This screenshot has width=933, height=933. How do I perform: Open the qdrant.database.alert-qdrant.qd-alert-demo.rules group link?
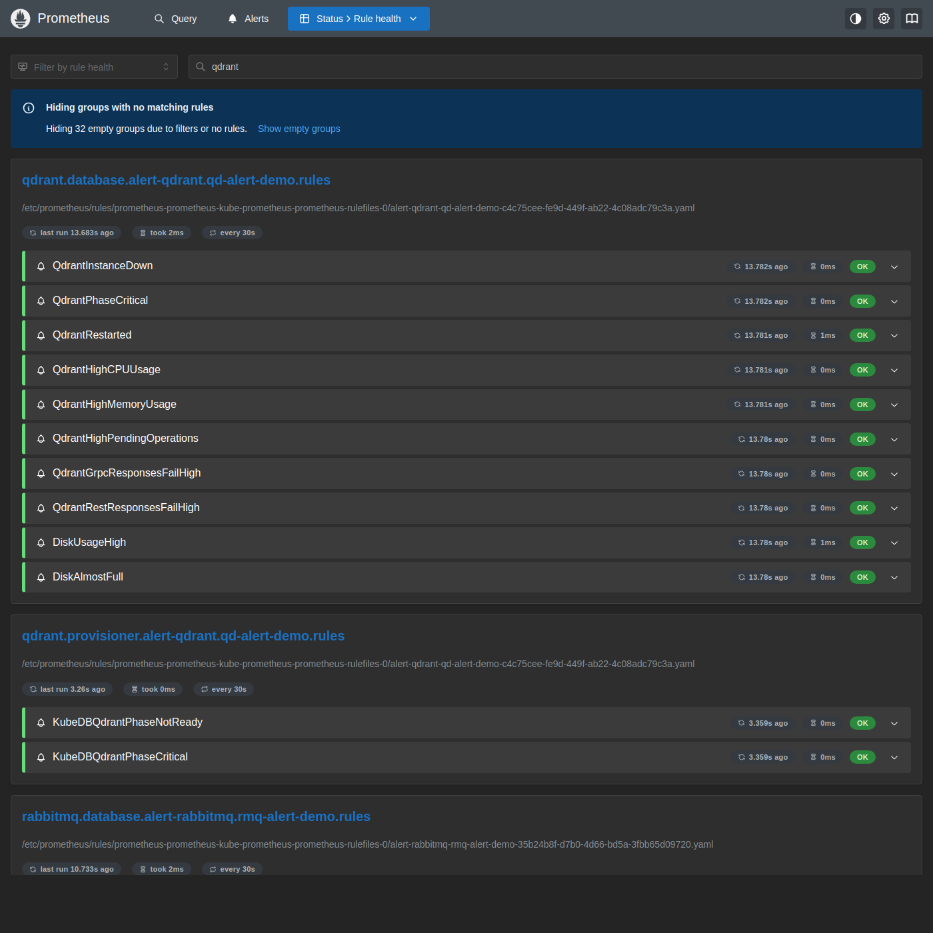176,180
